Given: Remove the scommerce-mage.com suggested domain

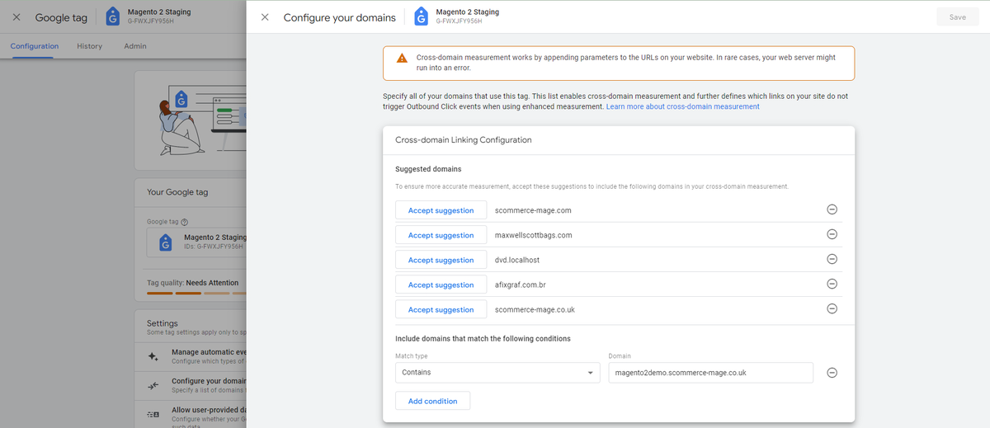Looking at the screenshot, I should tap(832, 209).
